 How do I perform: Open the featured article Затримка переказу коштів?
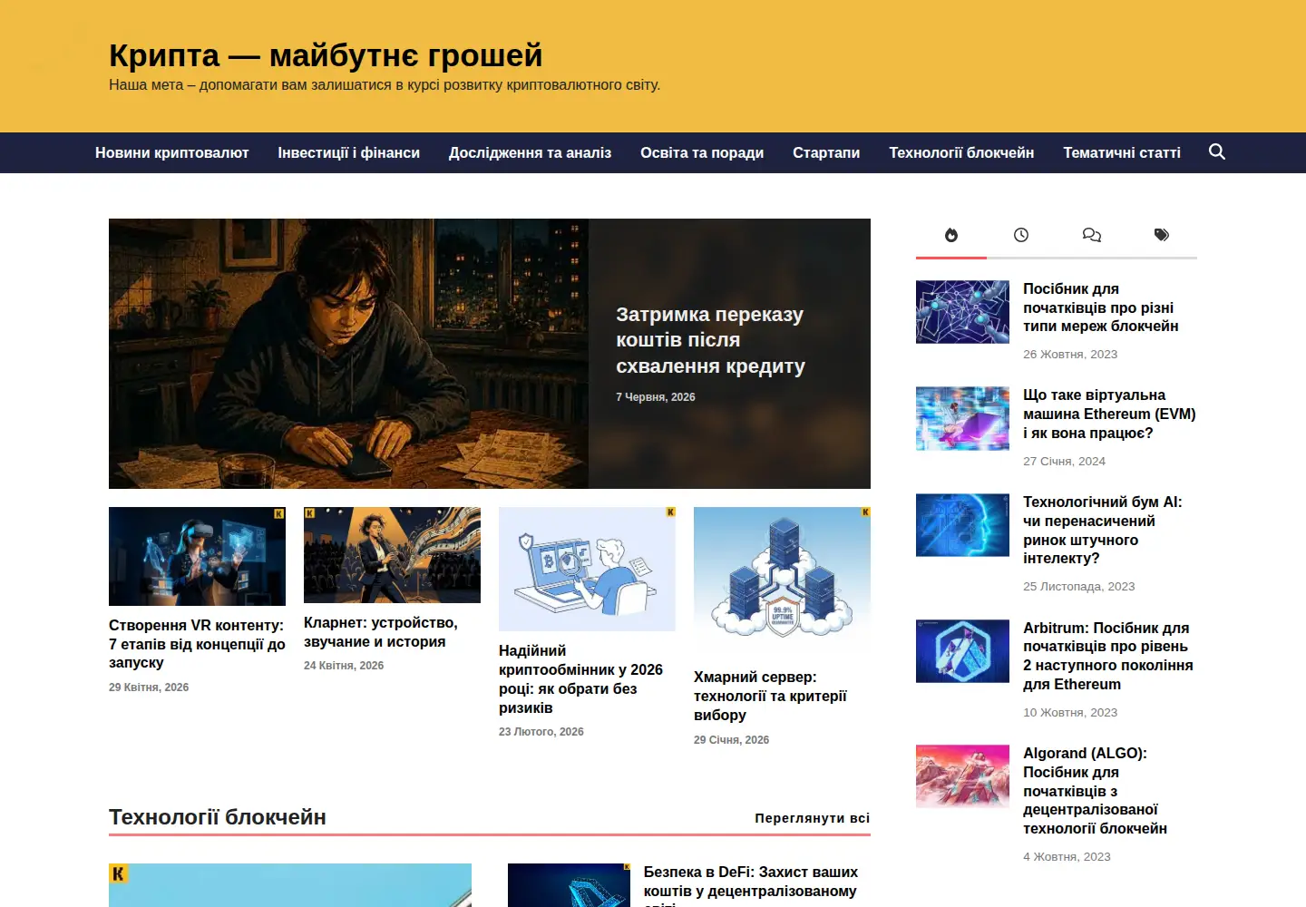click(x=710, y=340)
